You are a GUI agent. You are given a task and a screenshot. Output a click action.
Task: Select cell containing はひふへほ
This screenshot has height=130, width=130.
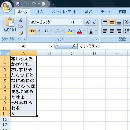point(24,86)
